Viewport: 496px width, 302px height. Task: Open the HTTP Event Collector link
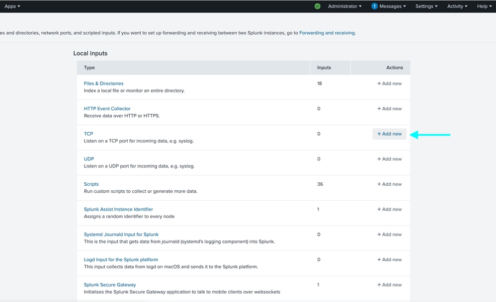point(107,108)
